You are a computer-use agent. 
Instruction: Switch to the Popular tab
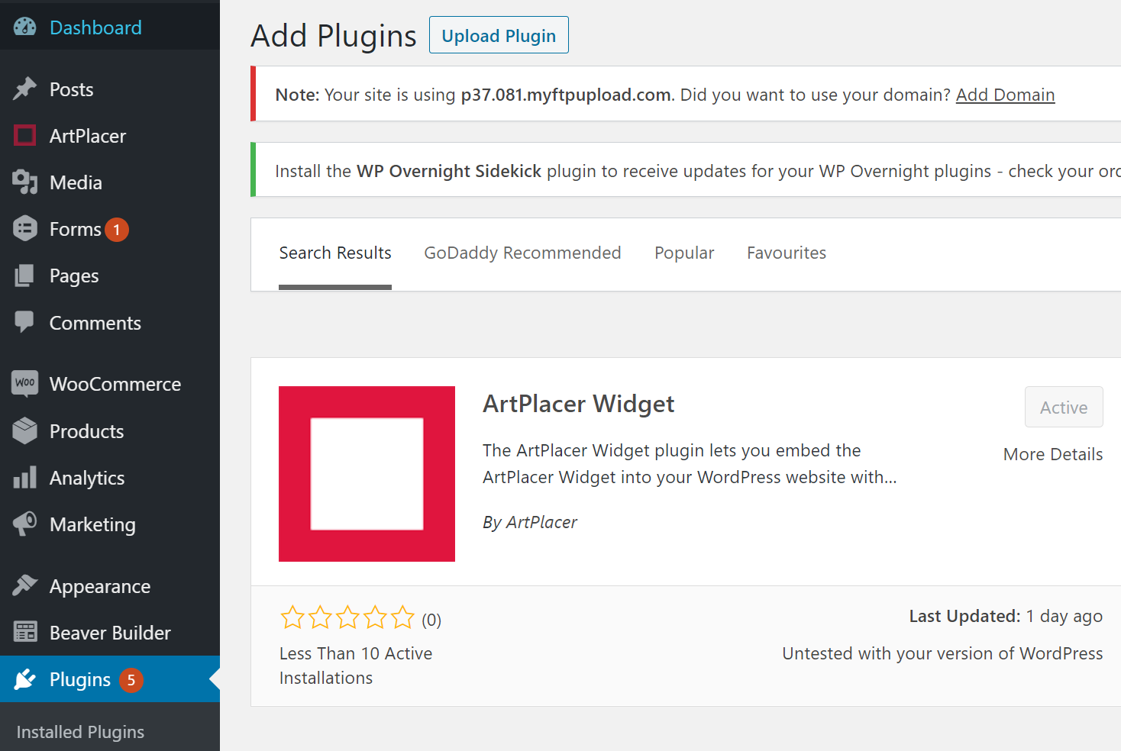(x=684, y=253)
